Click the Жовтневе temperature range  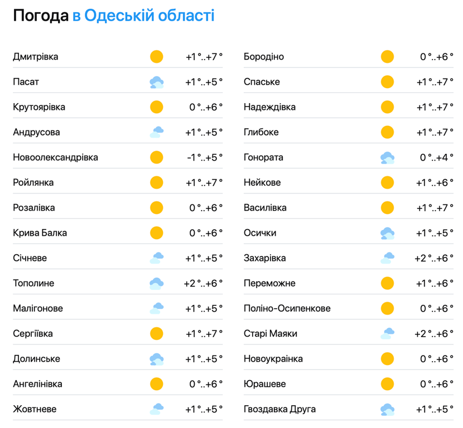(204, 410)
